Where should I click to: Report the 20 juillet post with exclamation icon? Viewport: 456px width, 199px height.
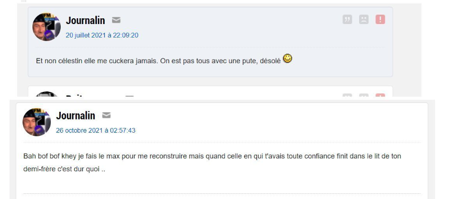pyautogui.click(x=380, y=19)
